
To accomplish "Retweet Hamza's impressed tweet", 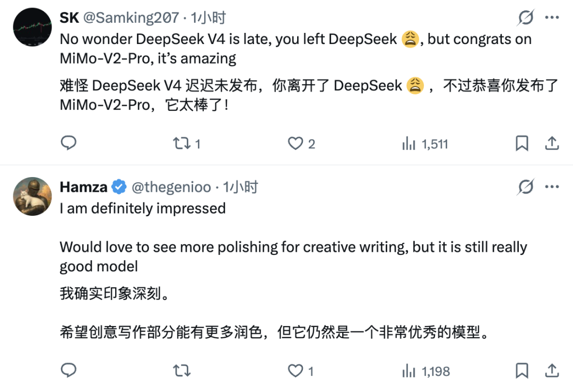I will tap(182, 371).
